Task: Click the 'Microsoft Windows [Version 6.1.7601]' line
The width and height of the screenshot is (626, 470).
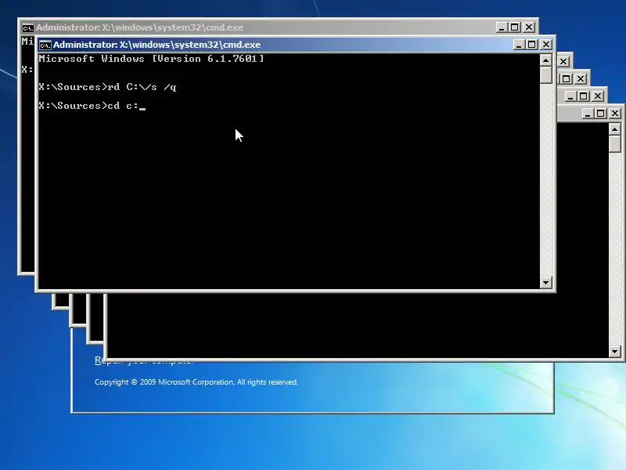Action: (x=151, y=59)
